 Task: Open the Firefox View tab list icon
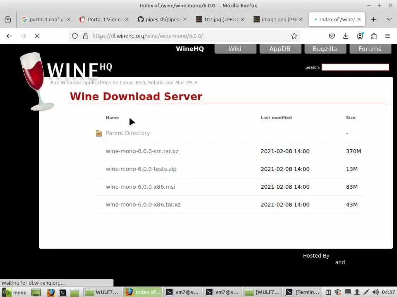click(8, 19)
